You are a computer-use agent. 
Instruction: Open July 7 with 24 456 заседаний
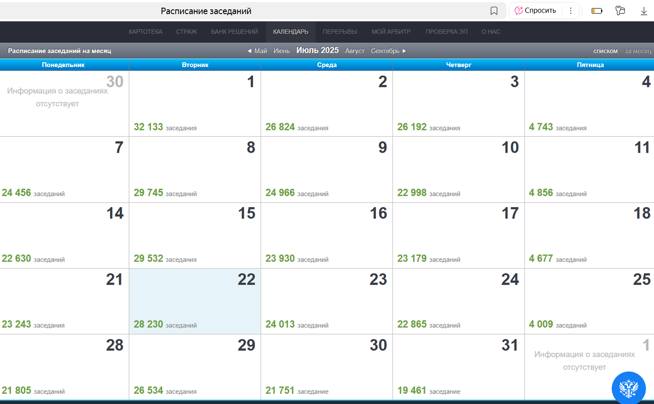[x=64, y=170]
